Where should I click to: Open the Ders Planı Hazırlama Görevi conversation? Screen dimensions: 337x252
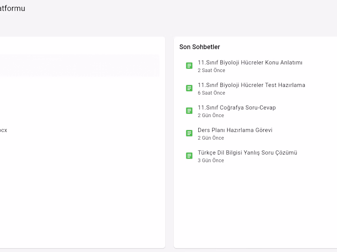(235, 131)
